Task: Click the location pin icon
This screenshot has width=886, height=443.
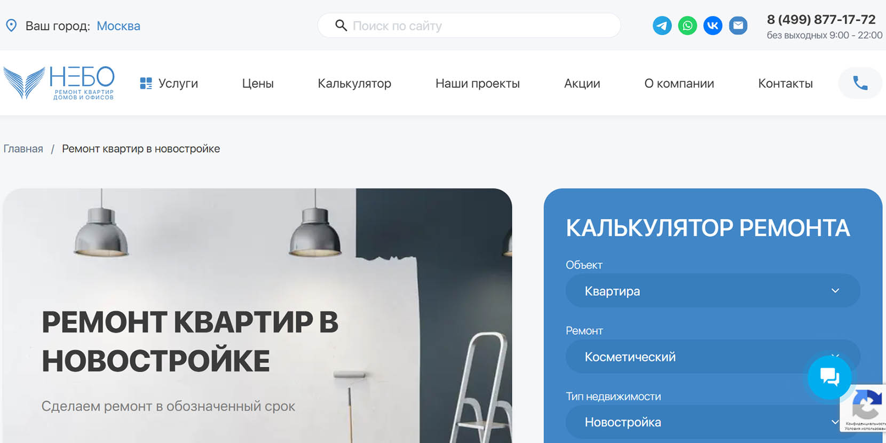Action: (11, 26)
